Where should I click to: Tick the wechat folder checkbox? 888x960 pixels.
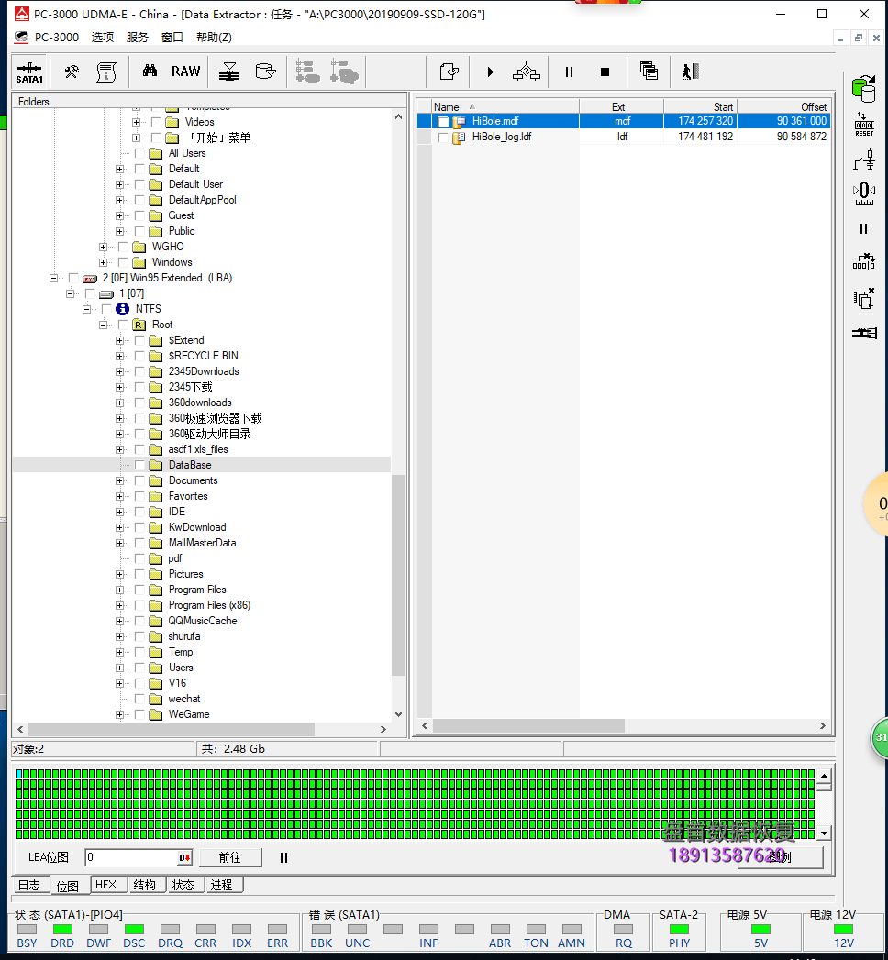(139, 700)
